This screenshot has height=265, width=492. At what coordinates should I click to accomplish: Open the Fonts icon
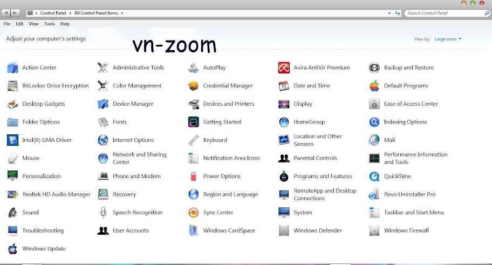point(103,122)
